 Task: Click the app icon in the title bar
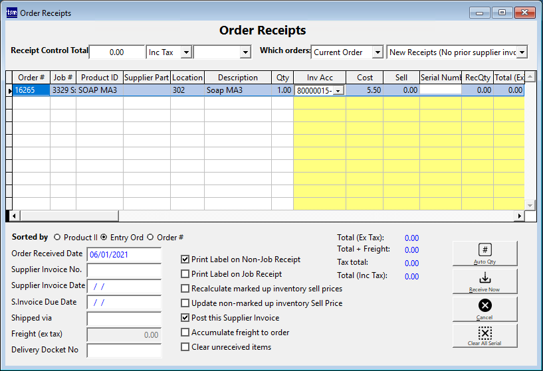click(11, 13)
